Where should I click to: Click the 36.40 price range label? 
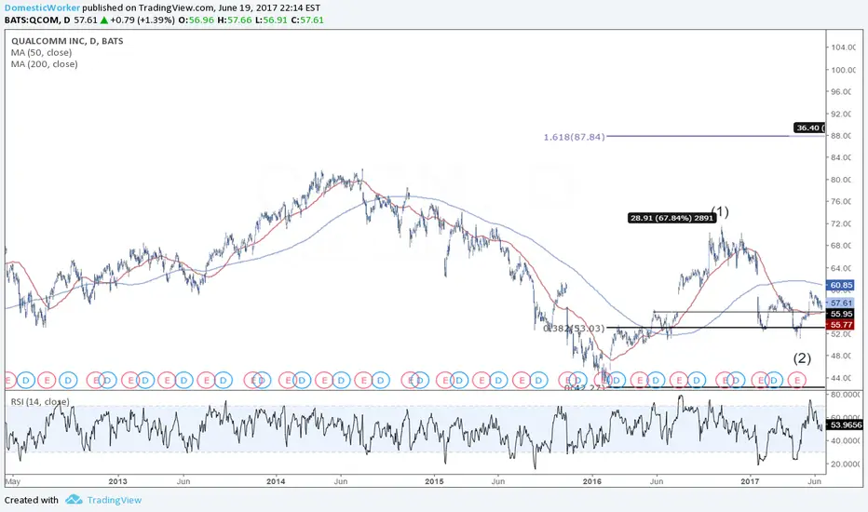808,128
